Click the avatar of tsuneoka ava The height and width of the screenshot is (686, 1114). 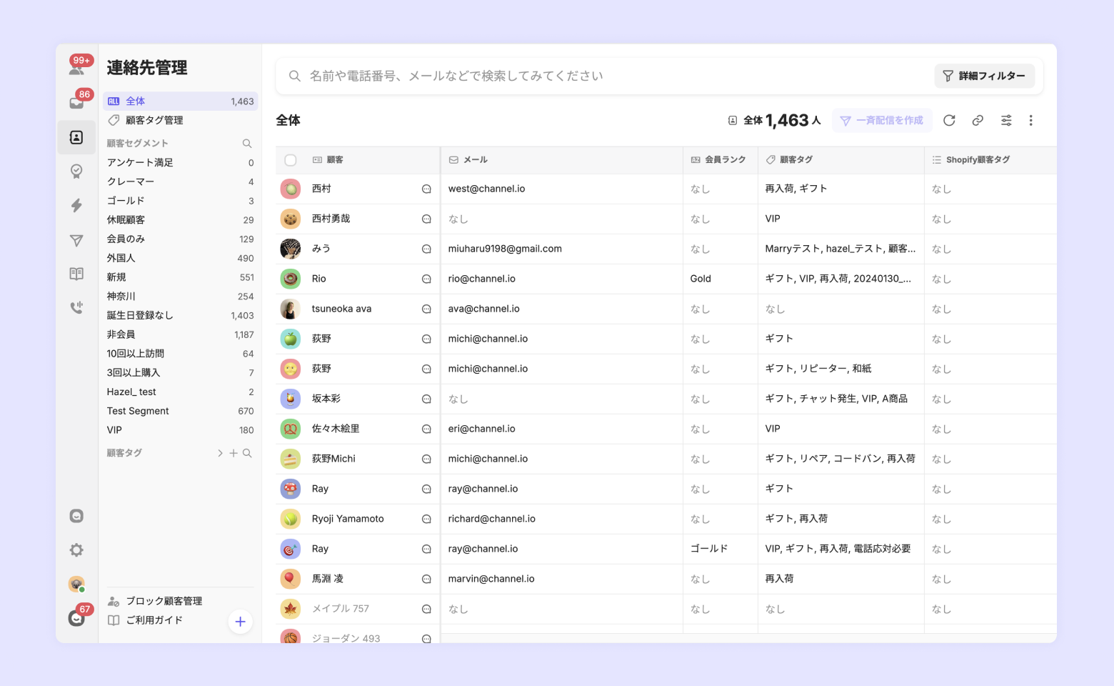coord(291,309)
